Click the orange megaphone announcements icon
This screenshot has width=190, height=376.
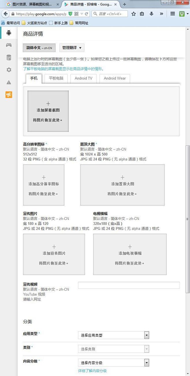pyautogui.click(x=9, y=95)
